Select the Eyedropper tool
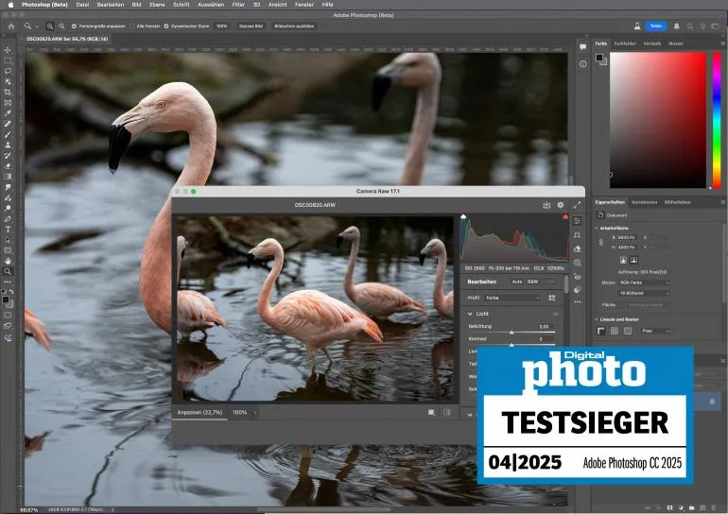728x514 pixels. (8, 113)
